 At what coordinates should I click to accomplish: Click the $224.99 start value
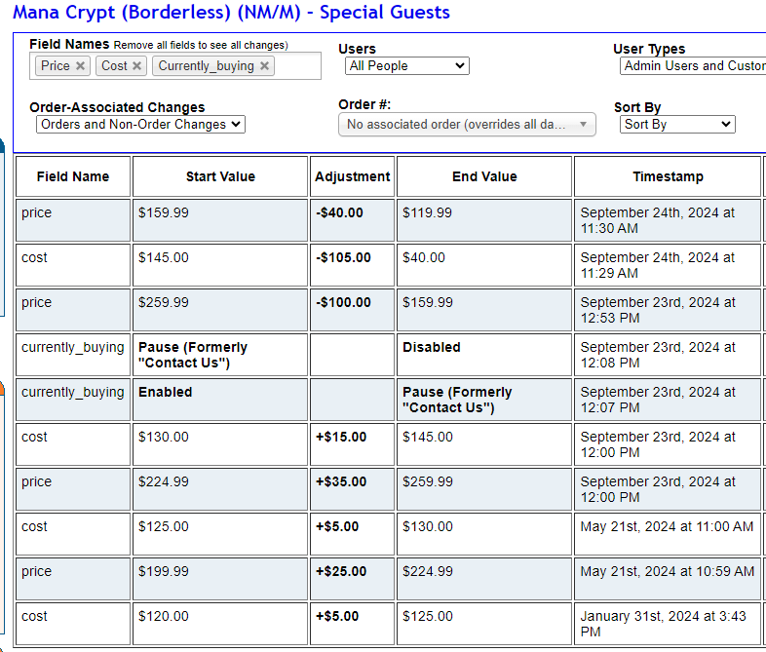click(x=163, y=482)
